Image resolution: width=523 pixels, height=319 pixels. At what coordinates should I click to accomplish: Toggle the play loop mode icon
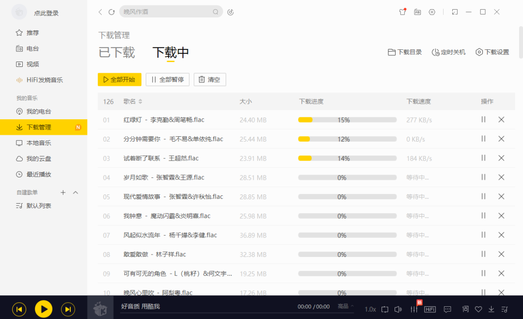pyautogui.click(x=385, y=309)
